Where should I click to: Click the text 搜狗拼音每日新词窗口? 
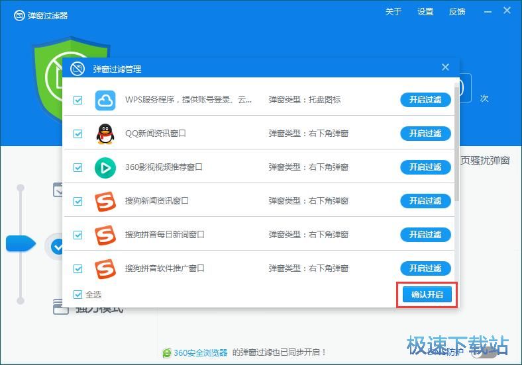(165, 234)
